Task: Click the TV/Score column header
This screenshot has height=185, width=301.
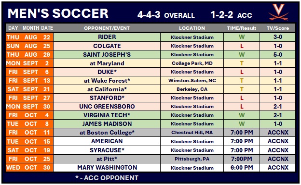Action: point(277,28)
